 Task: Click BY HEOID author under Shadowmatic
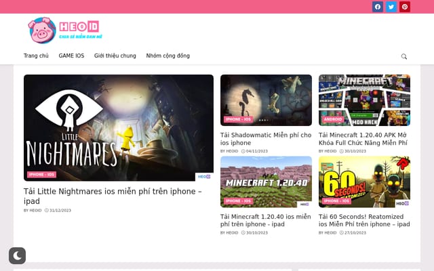pyautogui.click(x=229, y=151)
